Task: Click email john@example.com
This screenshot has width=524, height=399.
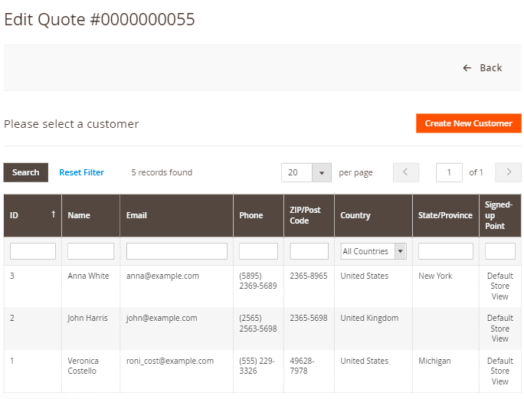Action: click(162, 318)
